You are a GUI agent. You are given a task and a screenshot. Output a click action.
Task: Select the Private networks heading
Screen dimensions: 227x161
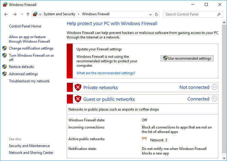[101, 87]
